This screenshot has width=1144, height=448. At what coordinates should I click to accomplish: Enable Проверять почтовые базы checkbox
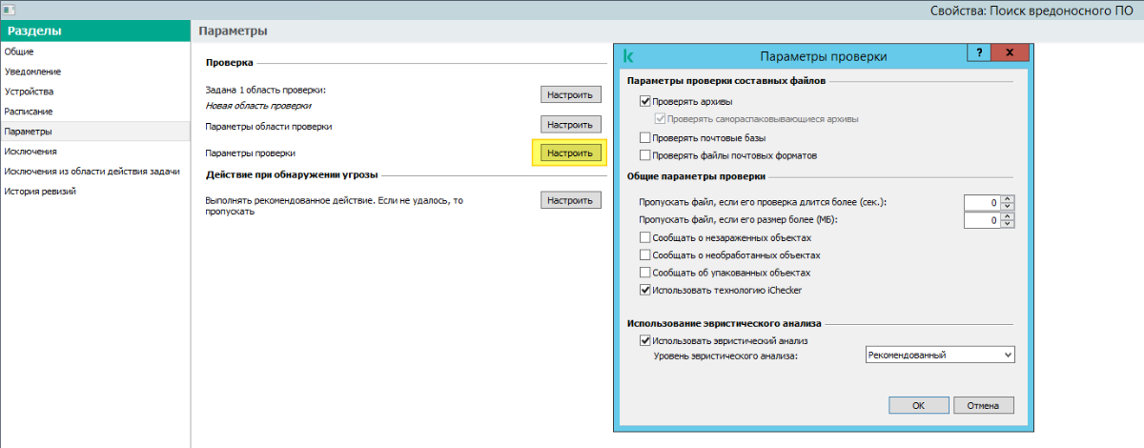[x=645, y=137]
